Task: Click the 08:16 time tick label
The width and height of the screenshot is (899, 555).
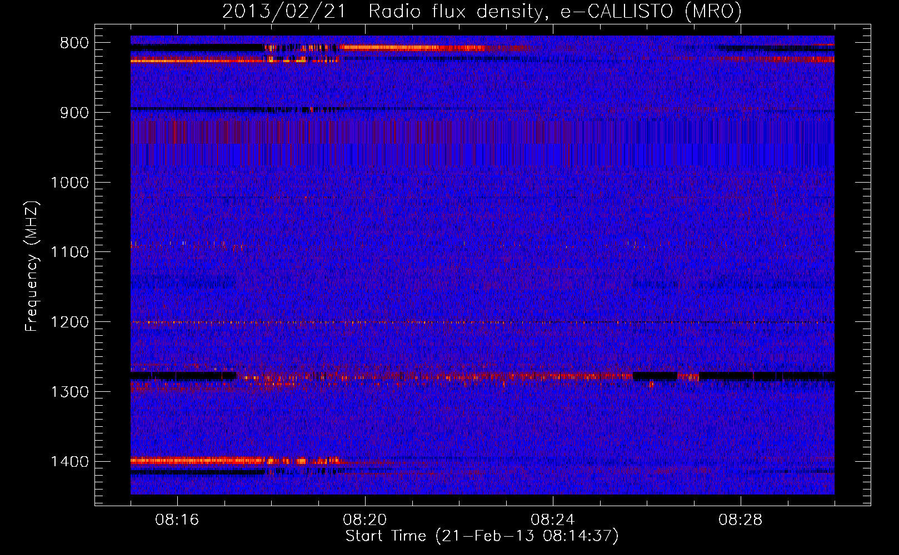Action: click(x=177, y=520)
